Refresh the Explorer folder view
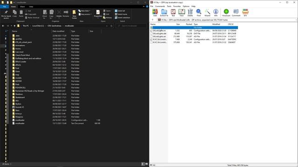 click(112, 26)
